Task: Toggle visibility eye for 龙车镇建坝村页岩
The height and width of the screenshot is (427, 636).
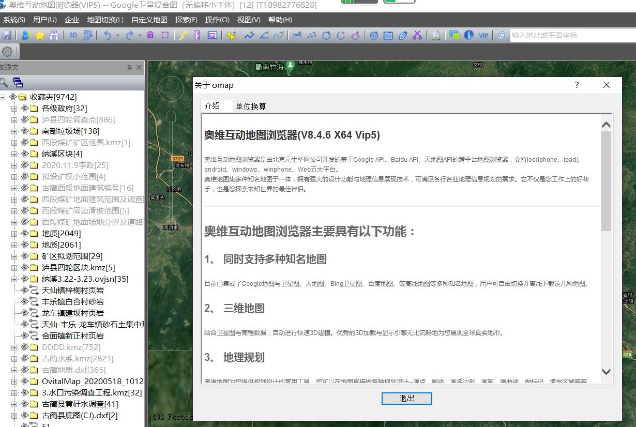Action: tap(24, 313)
